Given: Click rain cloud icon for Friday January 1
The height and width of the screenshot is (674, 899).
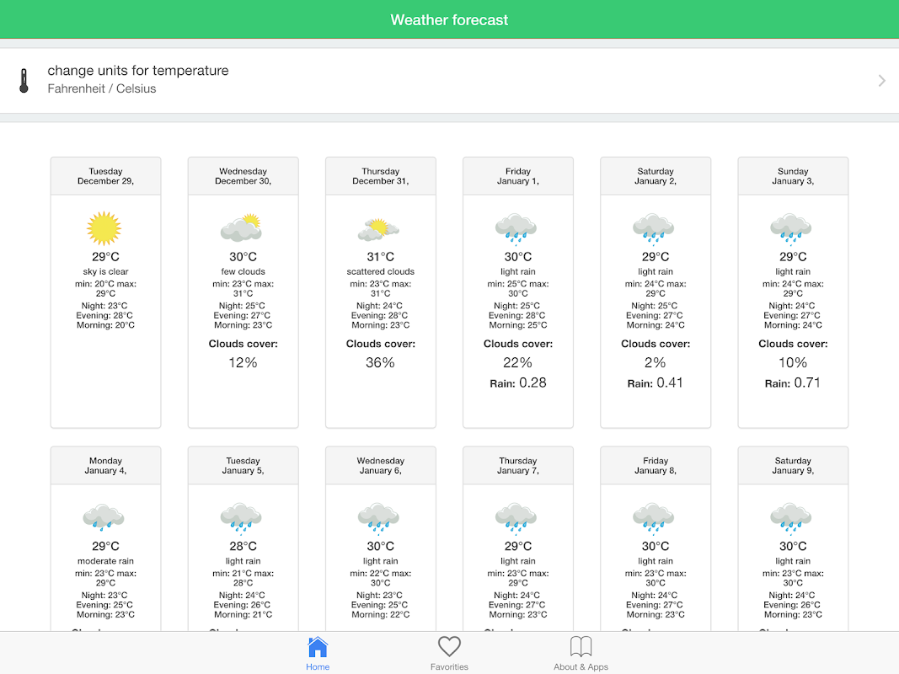Looking at the screenshot, I should click(516, 229).
